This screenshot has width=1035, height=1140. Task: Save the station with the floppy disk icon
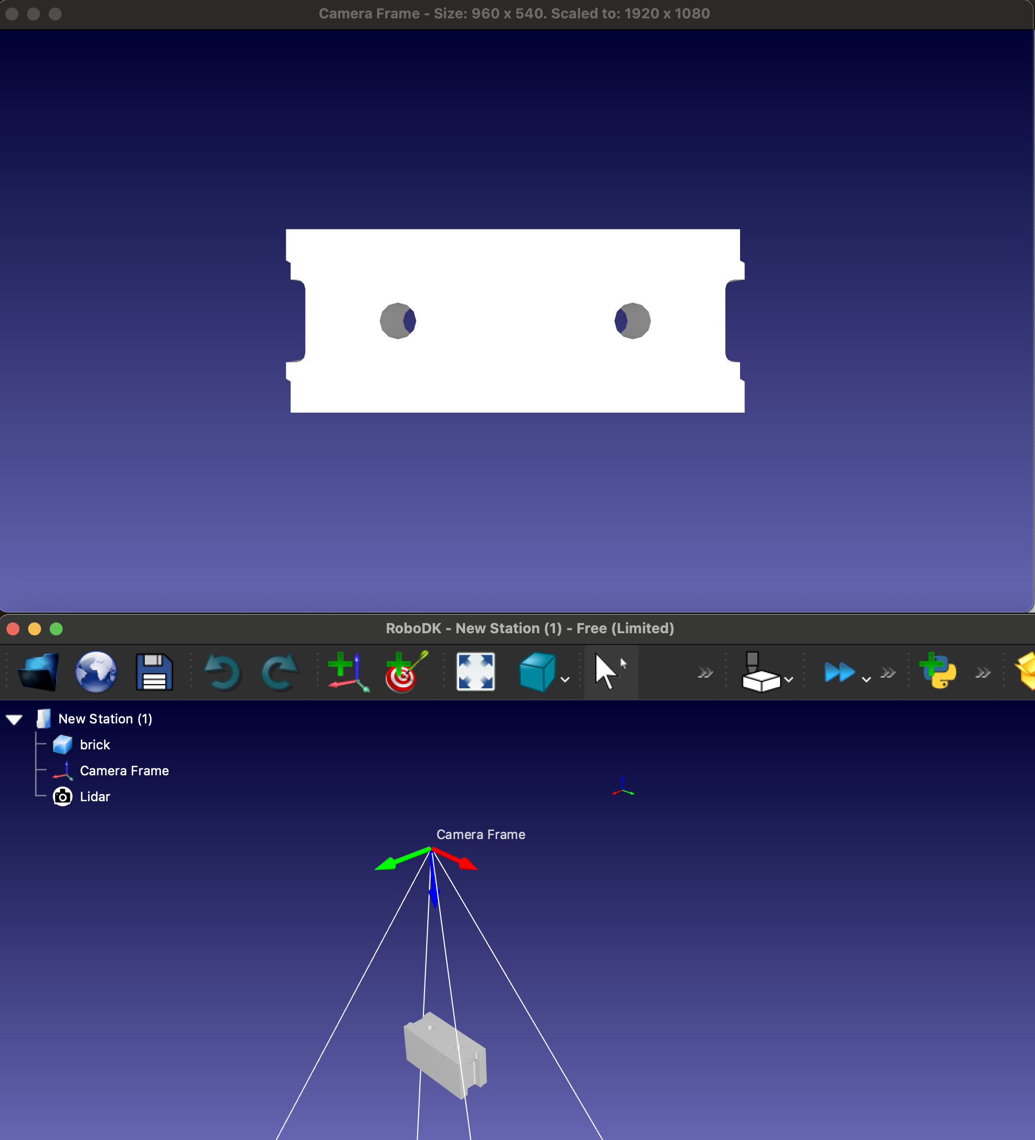(x=154, y=672)
